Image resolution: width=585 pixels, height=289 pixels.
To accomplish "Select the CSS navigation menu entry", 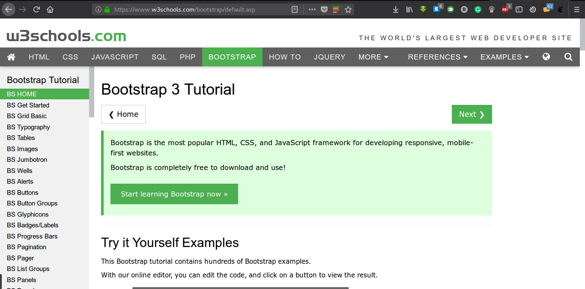I will 70,57.
